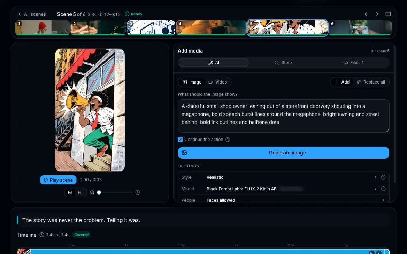Uncheck Continue the action checkbox

click(180, 140)
